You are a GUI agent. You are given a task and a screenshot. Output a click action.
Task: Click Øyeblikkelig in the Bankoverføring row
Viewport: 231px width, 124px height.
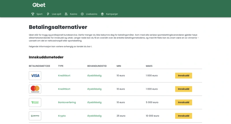(94, 102)
